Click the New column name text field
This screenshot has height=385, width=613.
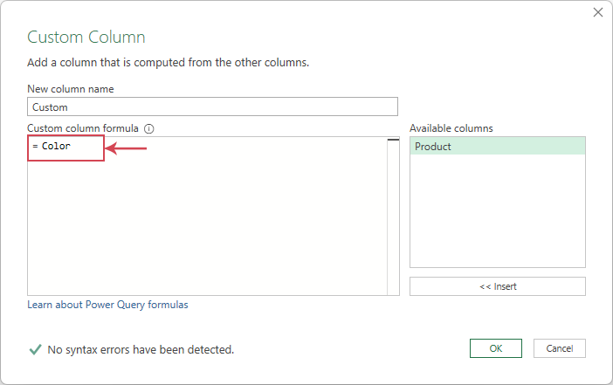coord(212,107)
